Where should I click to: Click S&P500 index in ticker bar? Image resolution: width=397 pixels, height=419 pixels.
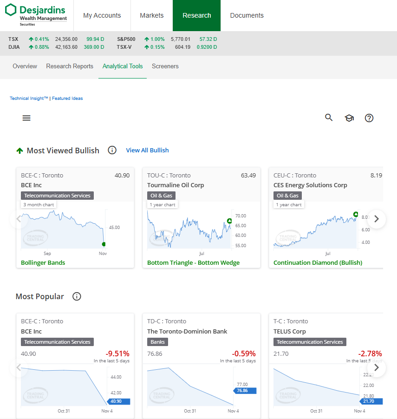126,39
